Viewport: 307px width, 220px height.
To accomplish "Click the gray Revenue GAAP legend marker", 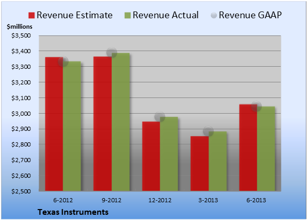I will click(x=214, y=15).
